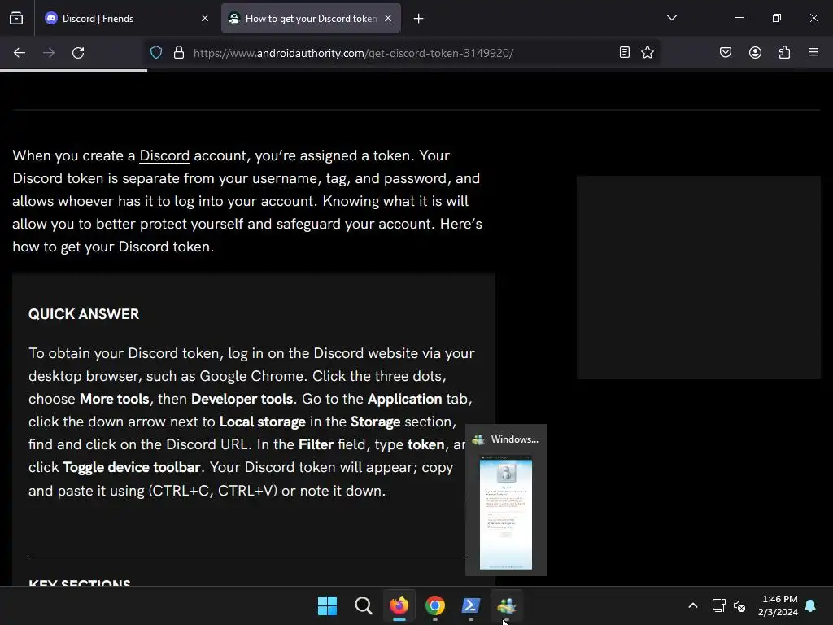Viewport: 833px width, 625px height.
Task: Open the notifications bell
Action: 811,605
